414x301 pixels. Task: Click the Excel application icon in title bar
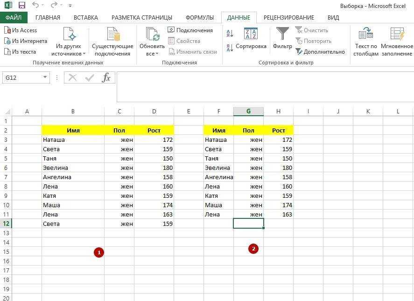(x=8, y=5)
